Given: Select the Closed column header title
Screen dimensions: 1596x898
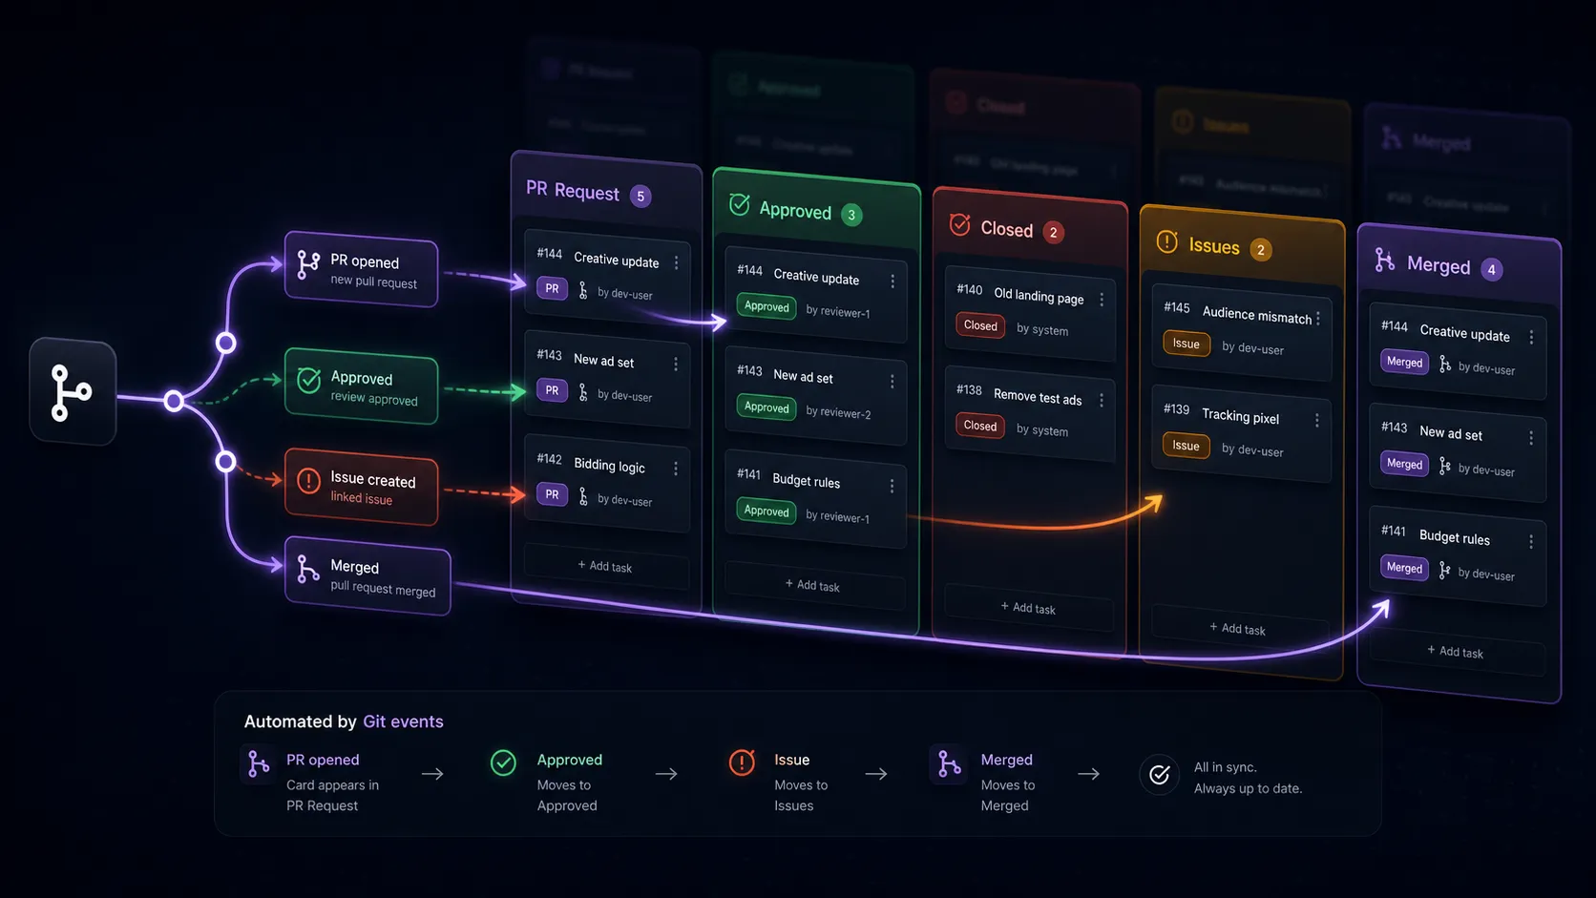Looking at the screenshot, I should click(1007, 229).
